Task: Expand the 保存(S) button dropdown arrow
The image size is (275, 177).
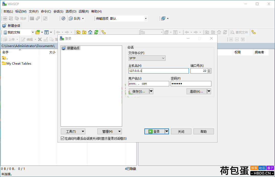Action: (151, 91)
